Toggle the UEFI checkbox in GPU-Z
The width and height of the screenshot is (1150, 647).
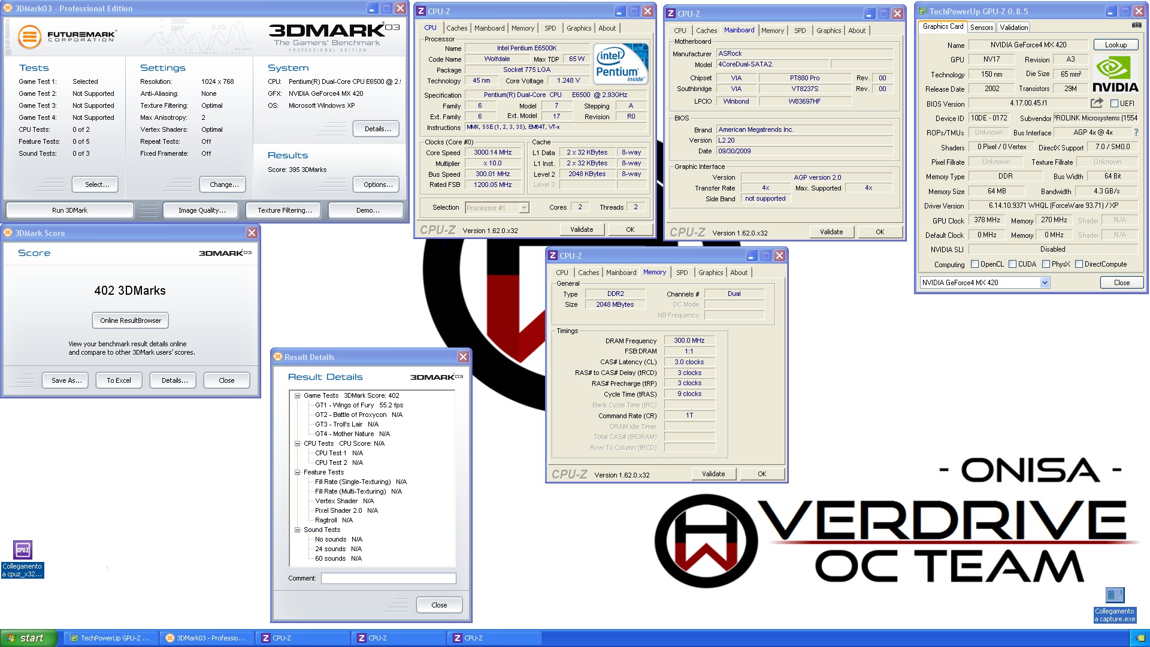(x=1115, y=103)
